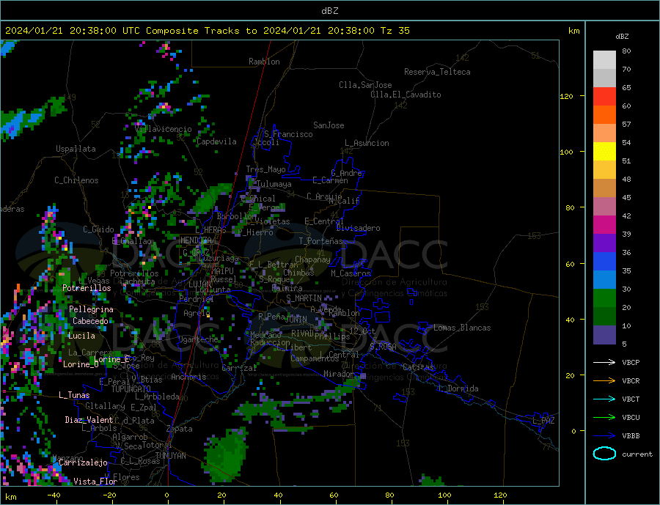
Task: Click the Vista_Flor label
Action: (x=95, y=482)
